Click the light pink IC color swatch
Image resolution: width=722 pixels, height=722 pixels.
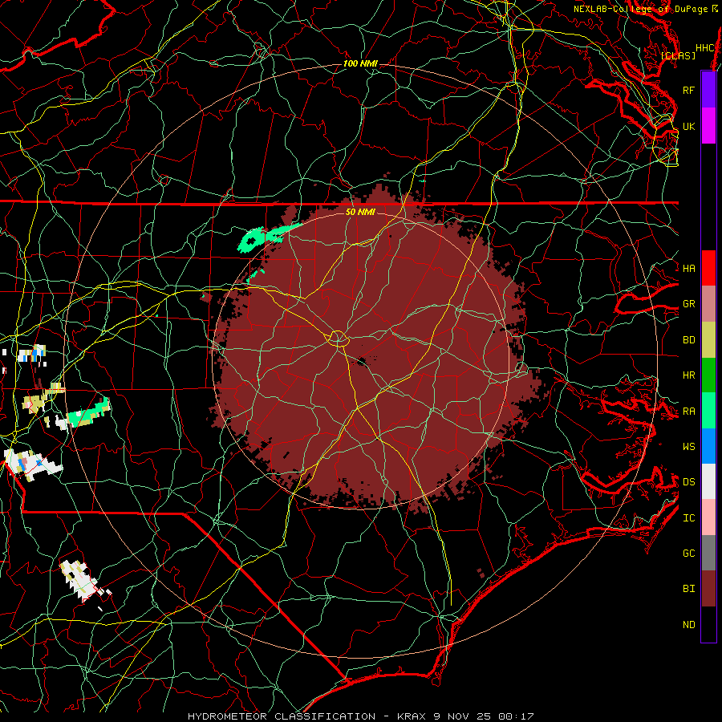(708, 517)
